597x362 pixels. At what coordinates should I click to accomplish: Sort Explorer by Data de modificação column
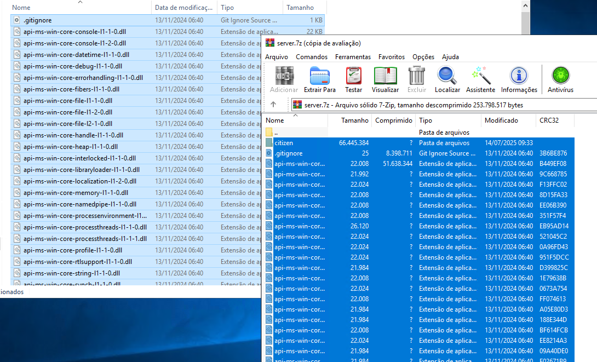pyautogui.click(x=183, y=8)
